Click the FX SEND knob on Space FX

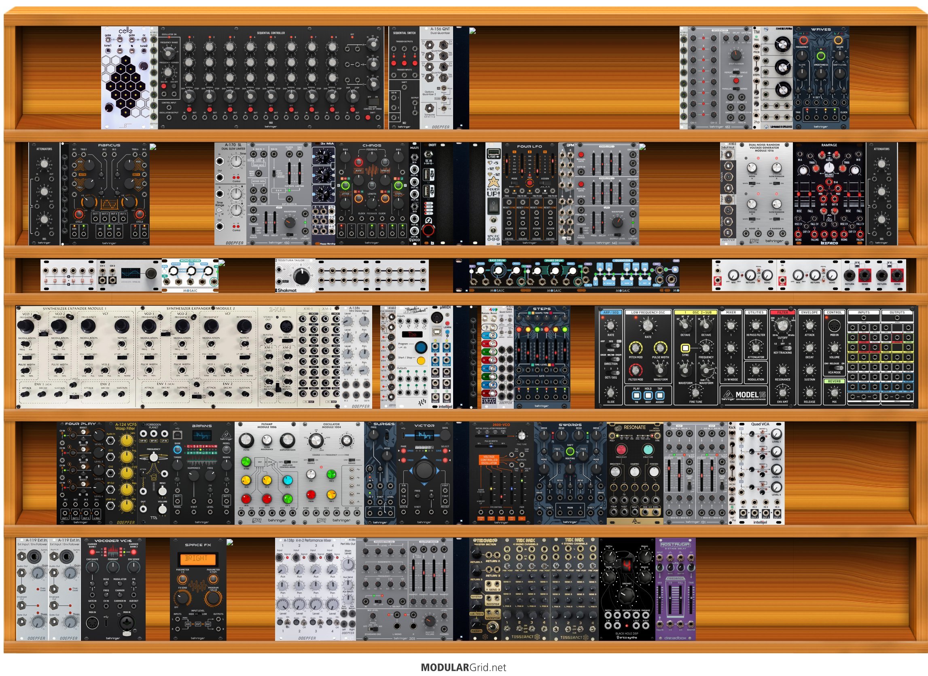click(182, 598)
